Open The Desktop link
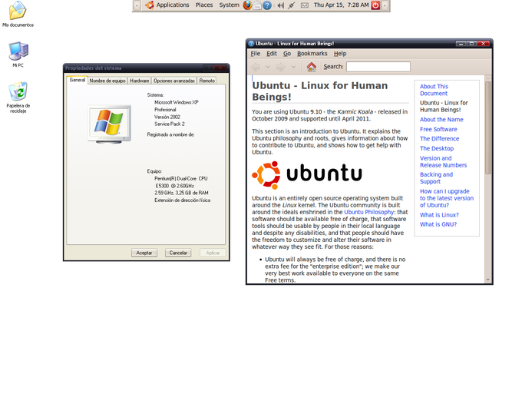 click(437, 148)
